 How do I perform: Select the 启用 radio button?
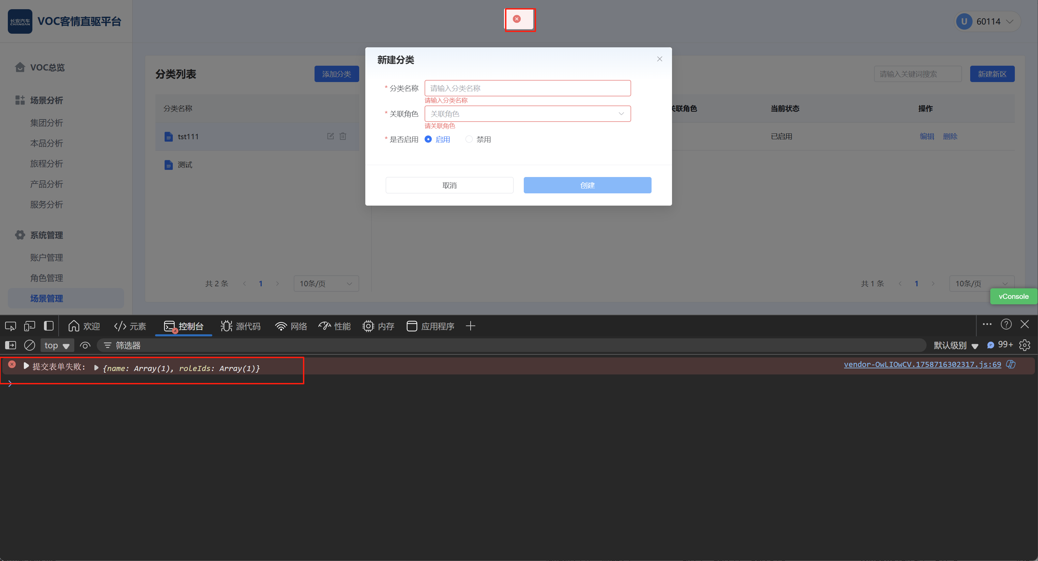click(x=428, y=139)
